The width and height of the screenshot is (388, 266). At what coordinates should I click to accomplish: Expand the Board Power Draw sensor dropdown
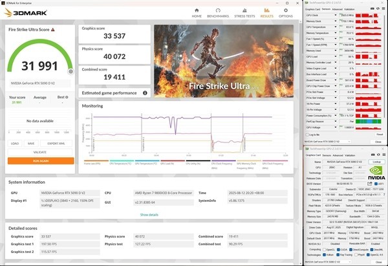point(337,80)
